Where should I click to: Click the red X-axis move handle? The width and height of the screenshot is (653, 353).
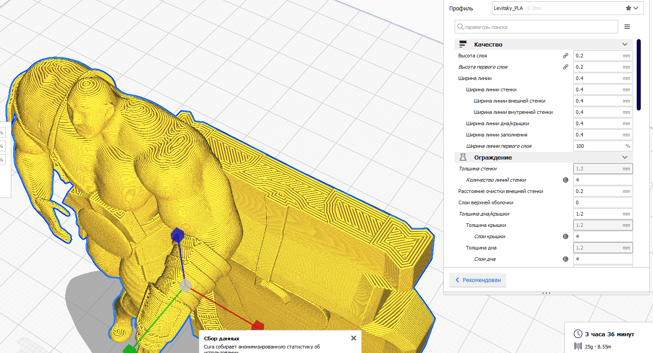click(257, 325)
